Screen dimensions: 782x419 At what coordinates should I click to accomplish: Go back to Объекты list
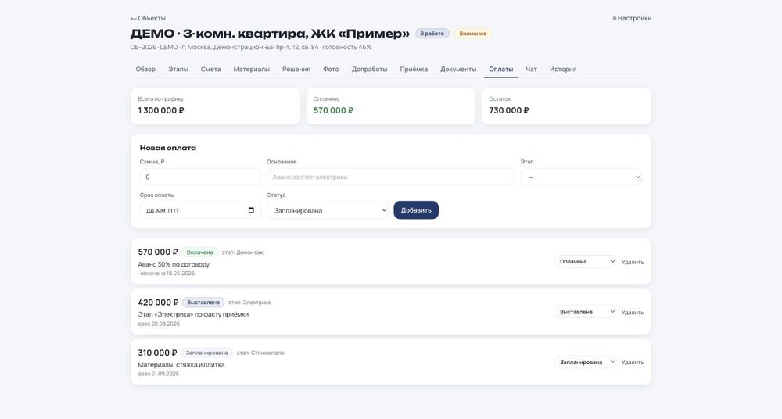click(148, 18)
